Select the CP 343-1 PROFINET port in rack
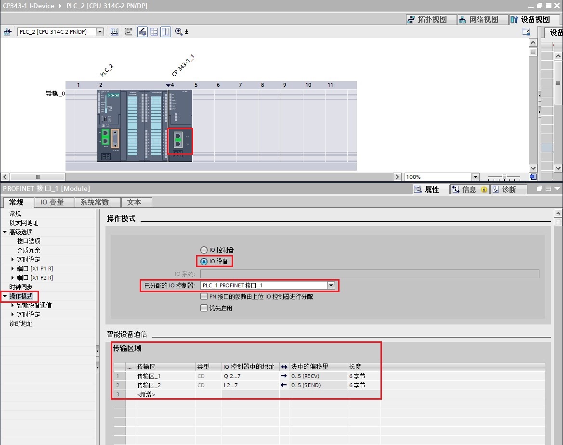The height and width of the screenshot is (445, 563). [178, 139]
